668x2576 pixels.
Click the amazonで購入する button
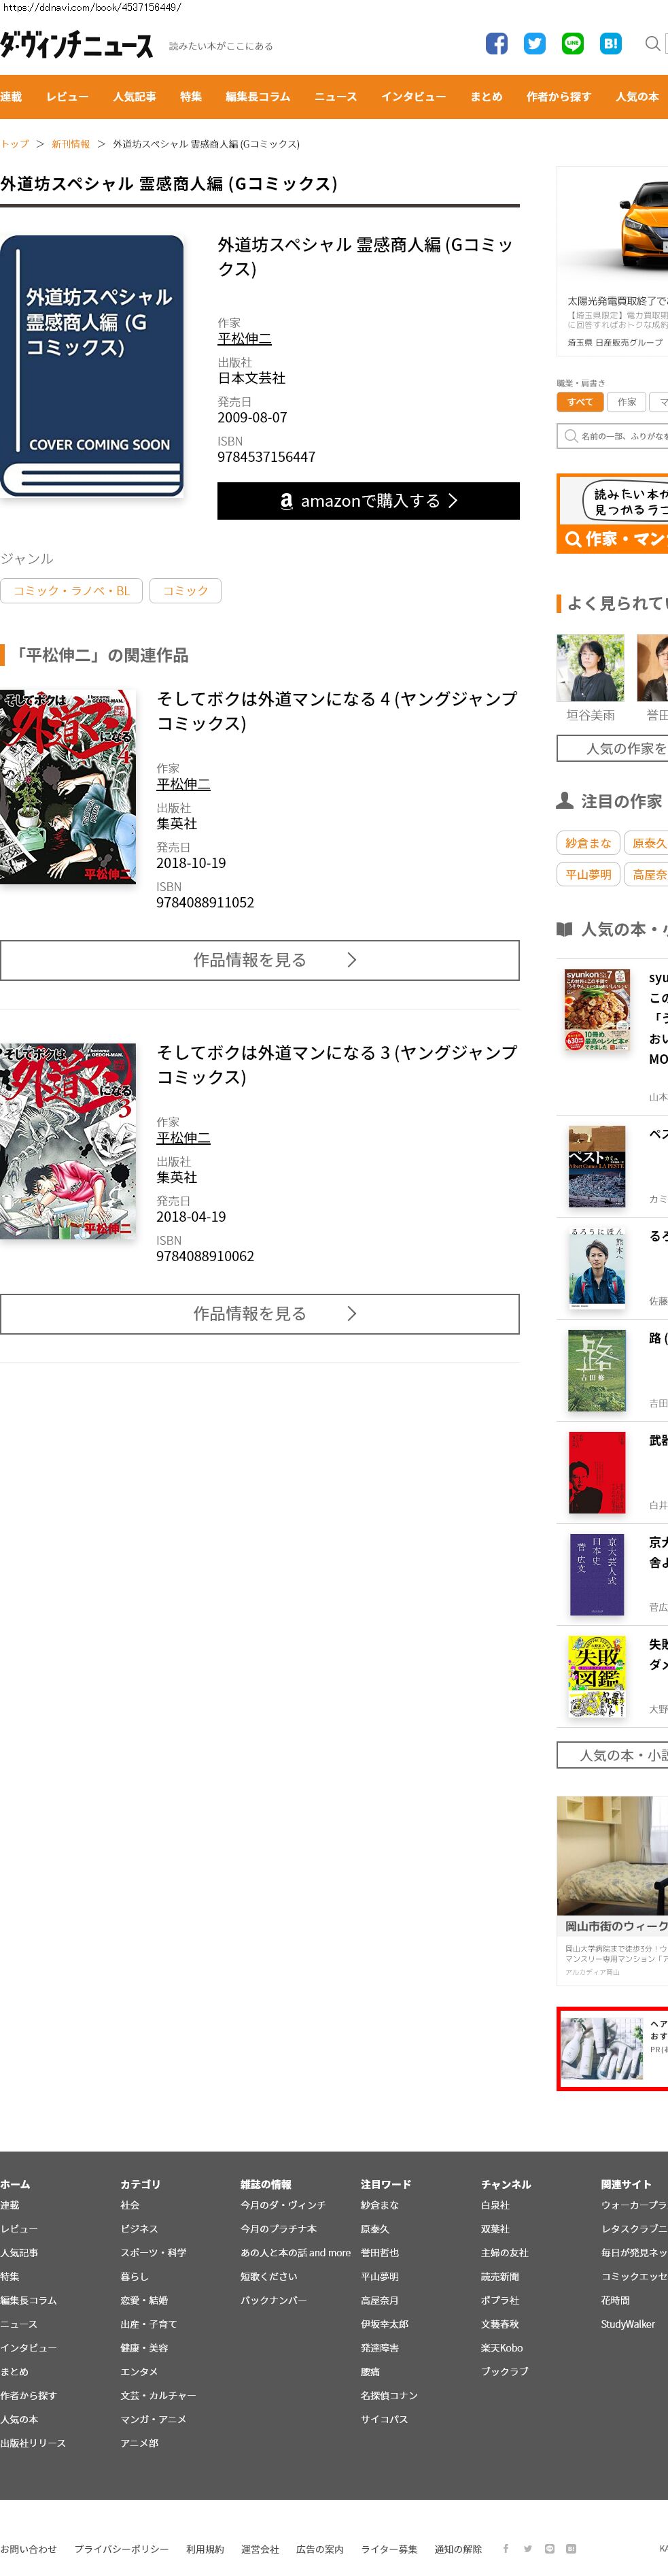368,501
